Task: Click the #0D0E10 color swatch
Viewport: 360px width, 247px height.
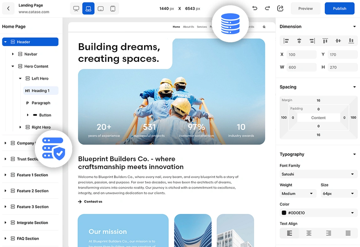Action: click(284, 213)
